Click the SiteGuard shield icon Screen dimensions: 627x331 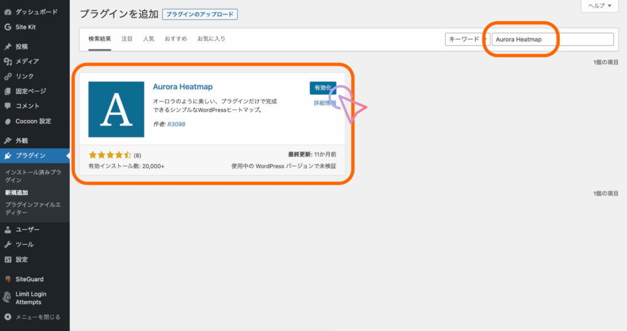pos(7,279)
